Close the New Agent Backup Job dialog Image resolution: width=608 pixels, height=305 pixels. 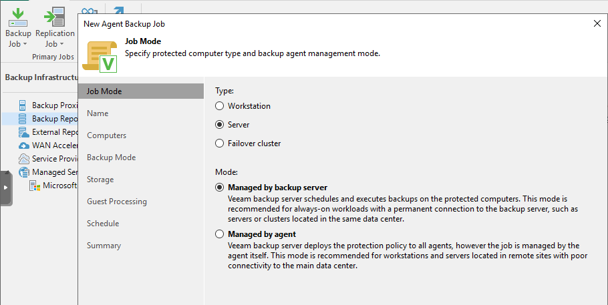(597, 23)
